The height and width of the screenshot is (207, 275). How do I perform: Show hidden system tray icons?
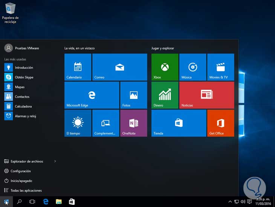click(229, 202)
